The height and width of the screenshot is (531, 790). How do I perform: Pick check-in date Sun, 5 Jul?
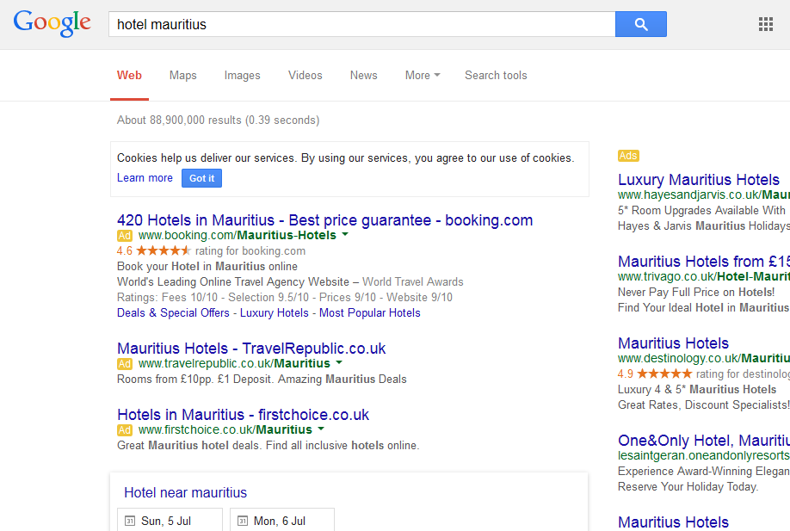pyautogui.click(x=170, y=520)
